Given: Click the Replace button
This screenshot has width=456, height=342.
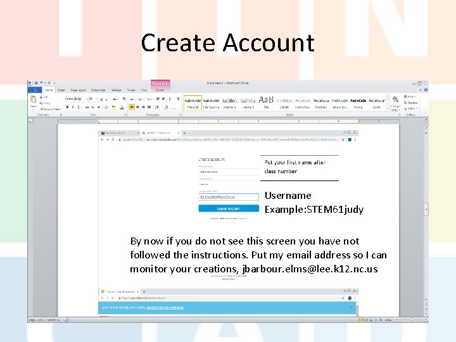Looking at the screenshot, I should [410, 103].
